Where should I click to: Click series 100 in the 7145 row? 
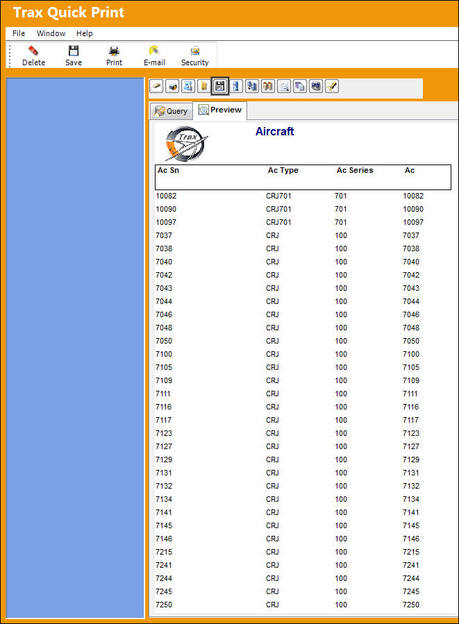tap(341, 525)
